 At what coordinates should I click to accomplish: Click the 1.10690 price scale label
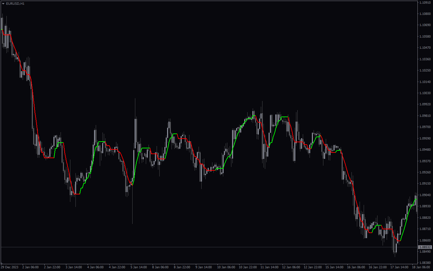coord(425,25)
